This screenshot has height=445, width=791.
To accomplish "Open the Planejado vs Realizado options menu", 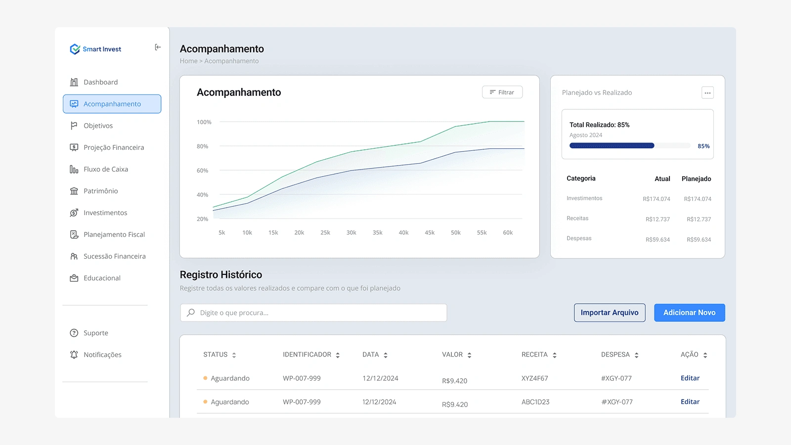I will click(707, 92).
